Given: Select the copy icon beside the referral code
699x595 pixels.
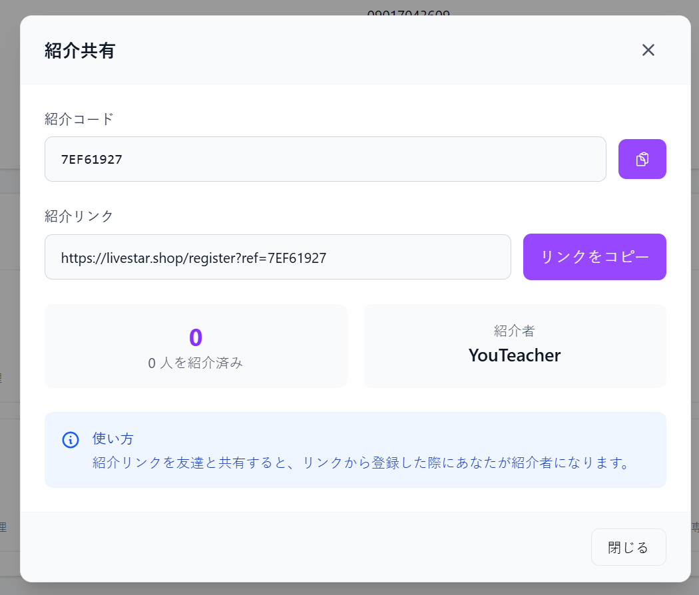Looking at the screenshot, I should point(642,159).
